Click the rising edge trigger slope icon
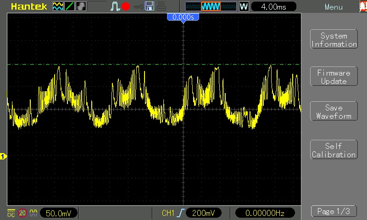Screen dimensions: 367x220 (181, 213)
